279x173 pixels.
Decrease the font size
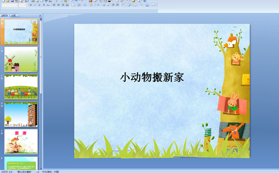tap(108, 5)
